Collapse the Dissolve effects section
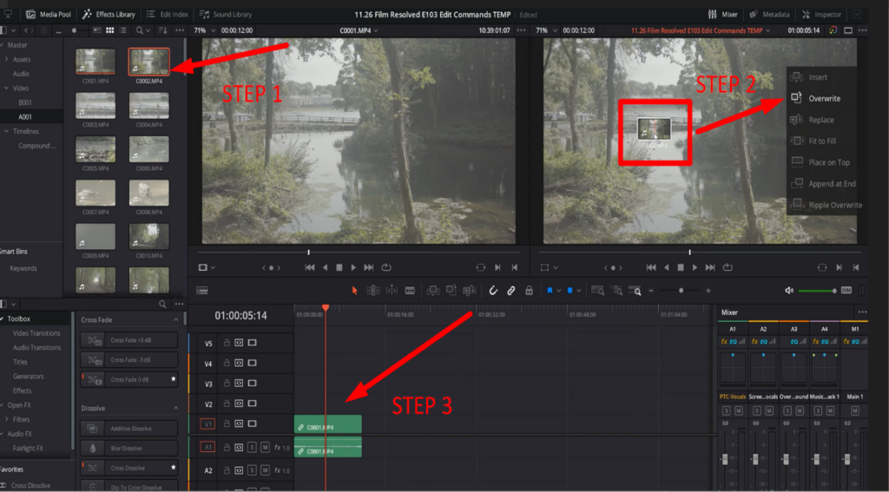 tap(175, 408)
